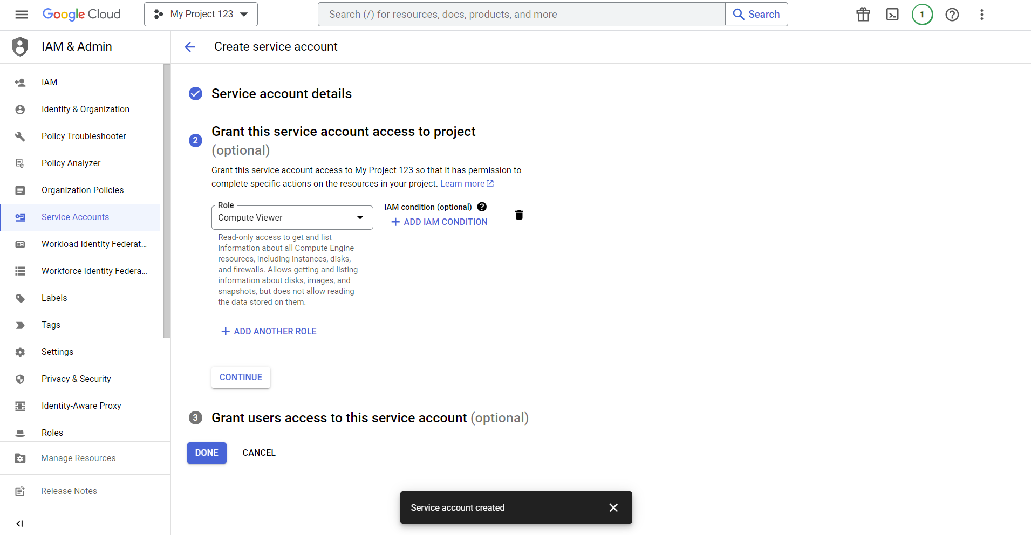Click Add Another Role

point(269,332)
